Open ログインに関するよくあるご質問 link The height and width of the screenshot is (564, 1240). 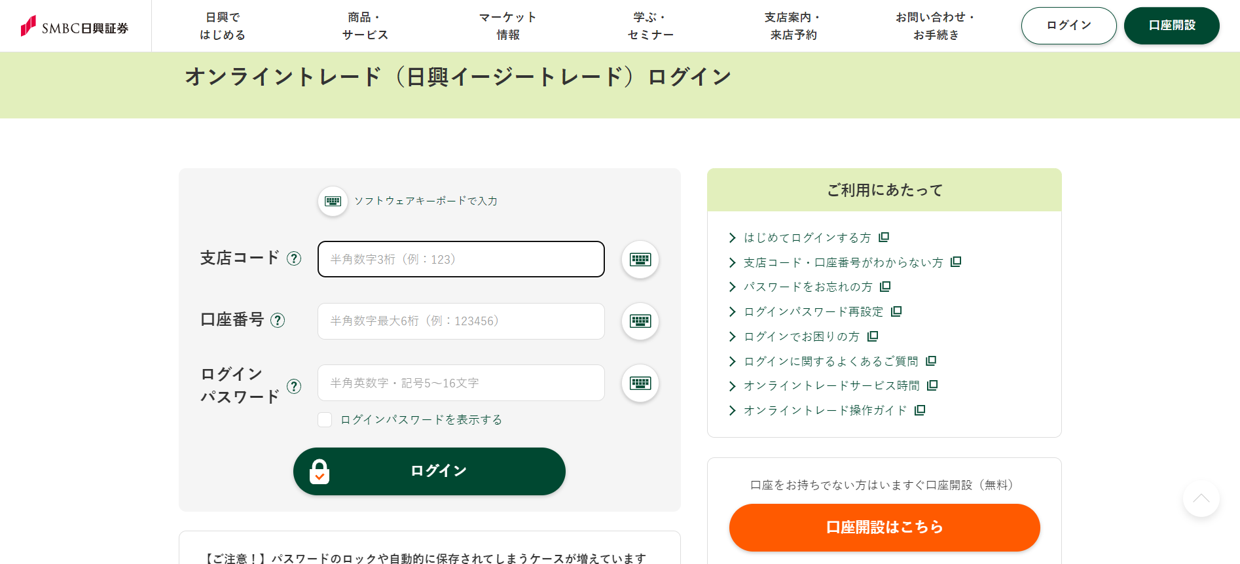pyautogui.click(x=831, y=361)
